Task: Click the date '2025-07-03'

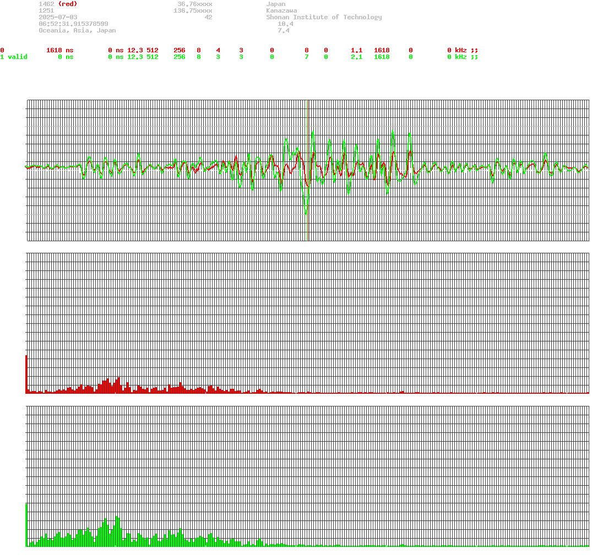Action: coord(58,17)
